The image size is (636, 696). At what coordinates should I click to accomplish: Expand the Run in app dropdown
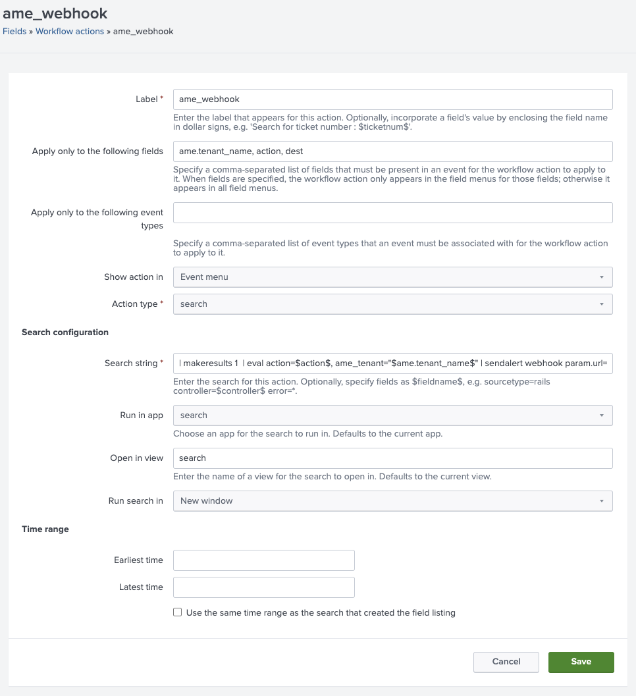[392, 415]
